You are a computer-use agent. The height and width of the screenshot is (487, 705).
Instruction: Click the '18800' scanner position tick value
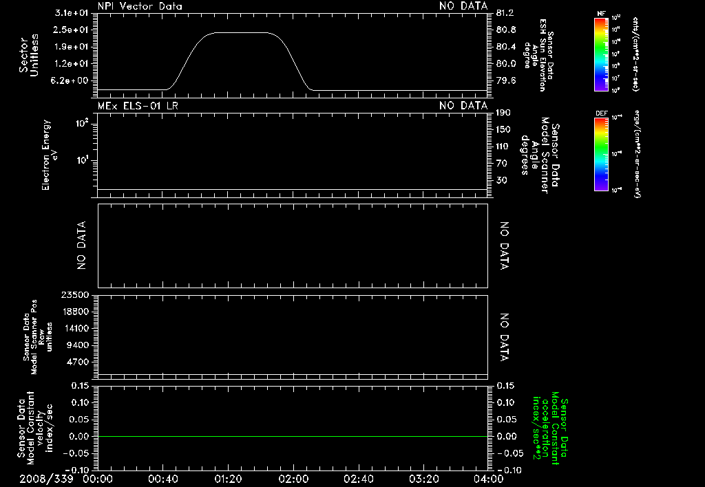[x=75, y=312]
